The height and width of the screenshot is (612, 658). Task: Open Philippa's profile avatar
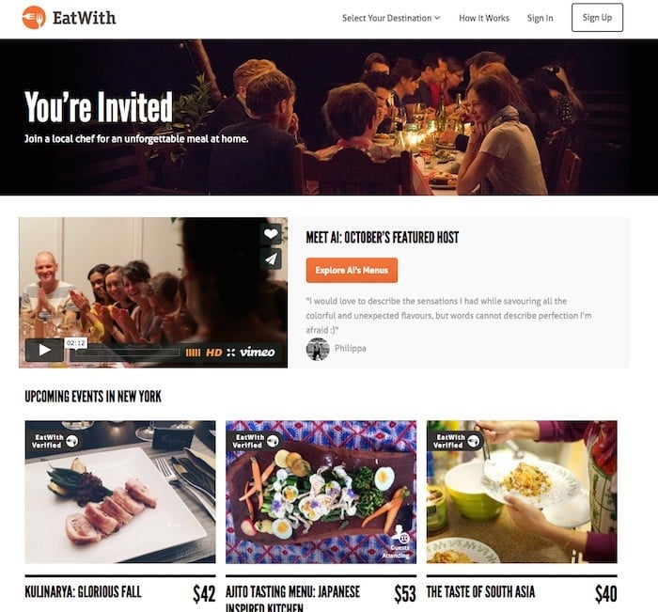(x=318, y=349)
